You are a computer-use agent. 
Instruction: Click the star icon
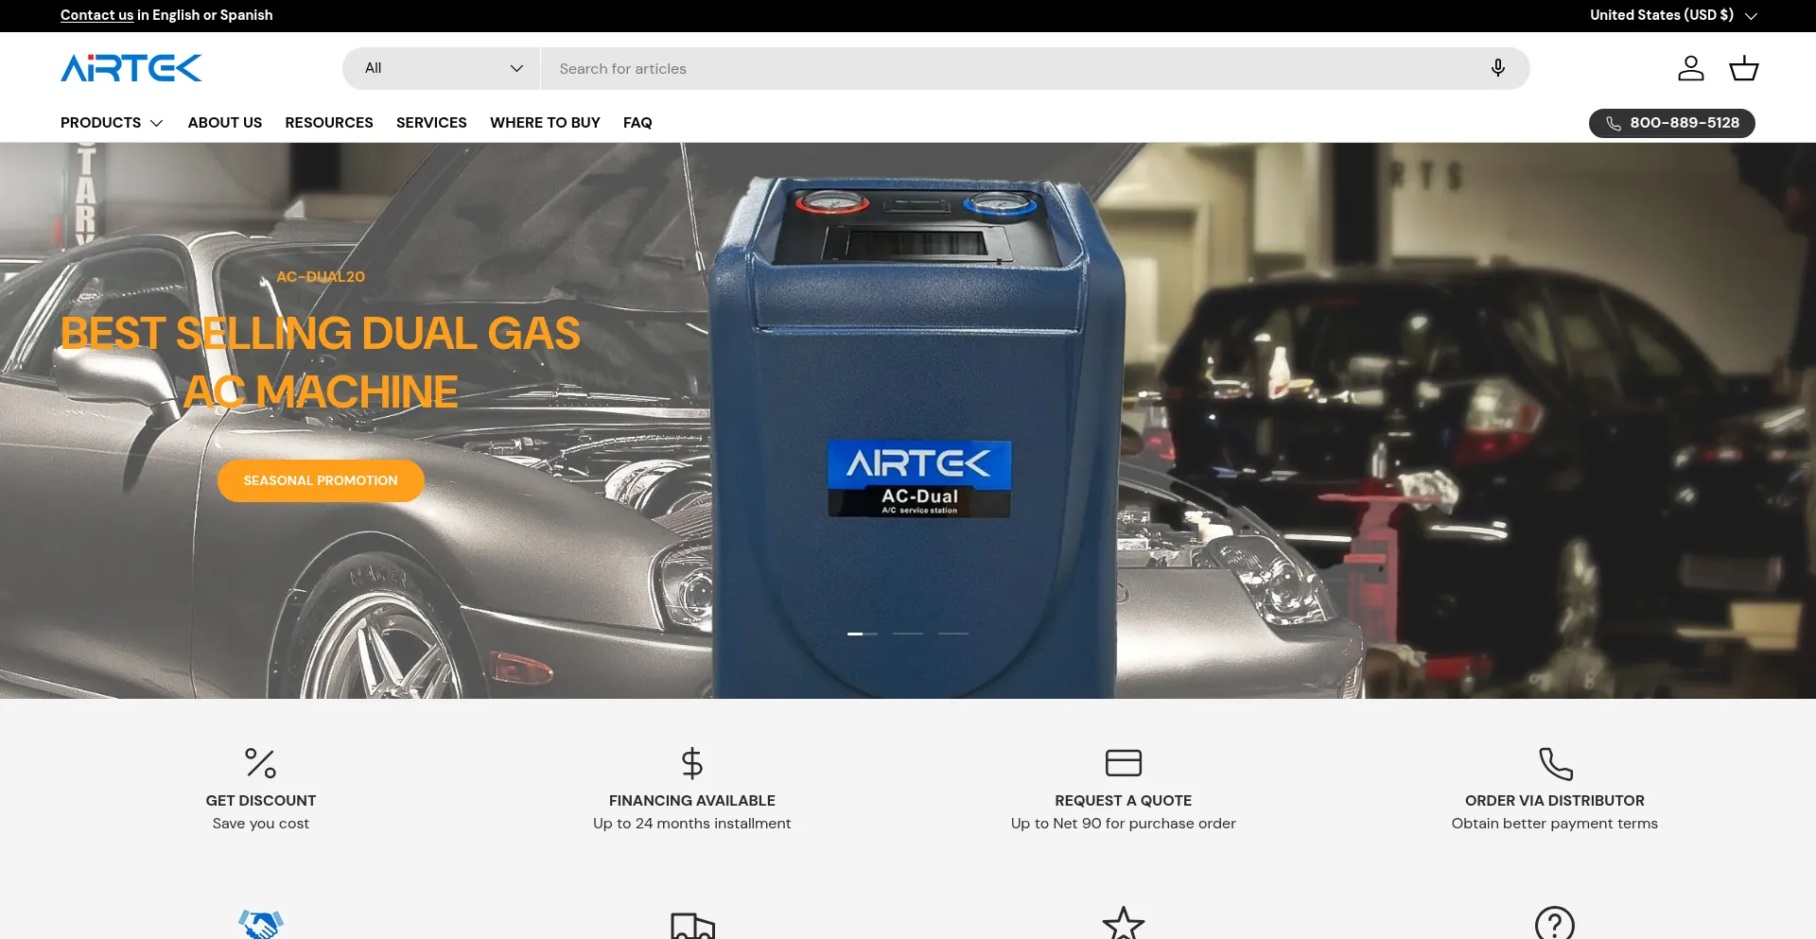[x=1124, y=924]
